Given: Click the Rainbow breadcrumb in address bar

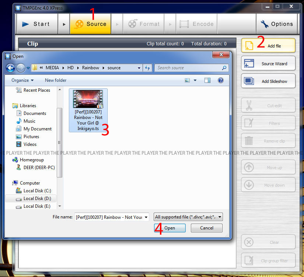Looking at the screenshot, I should 91,68.
